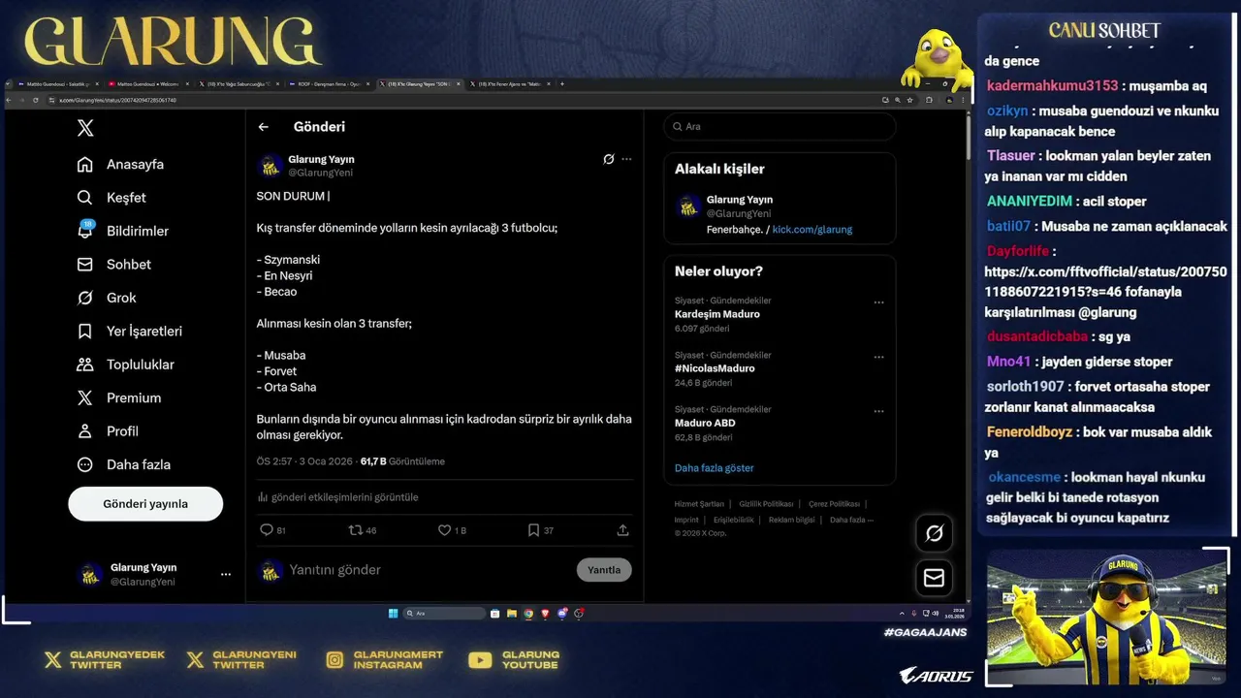Open Glarung Yayın author name on post
The height and width of the screenshot is (698, 1241).
coord(321,159)
